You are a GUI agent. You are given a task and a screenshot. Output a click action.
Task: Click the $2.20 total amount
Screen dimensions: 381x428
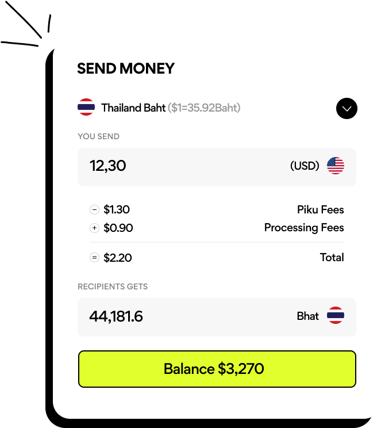click(118, 258)
